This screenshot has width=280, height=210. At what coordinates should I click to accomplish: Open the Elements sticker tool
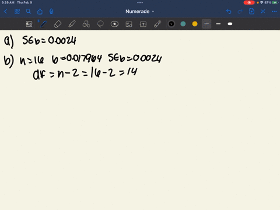tap(114, 24)
